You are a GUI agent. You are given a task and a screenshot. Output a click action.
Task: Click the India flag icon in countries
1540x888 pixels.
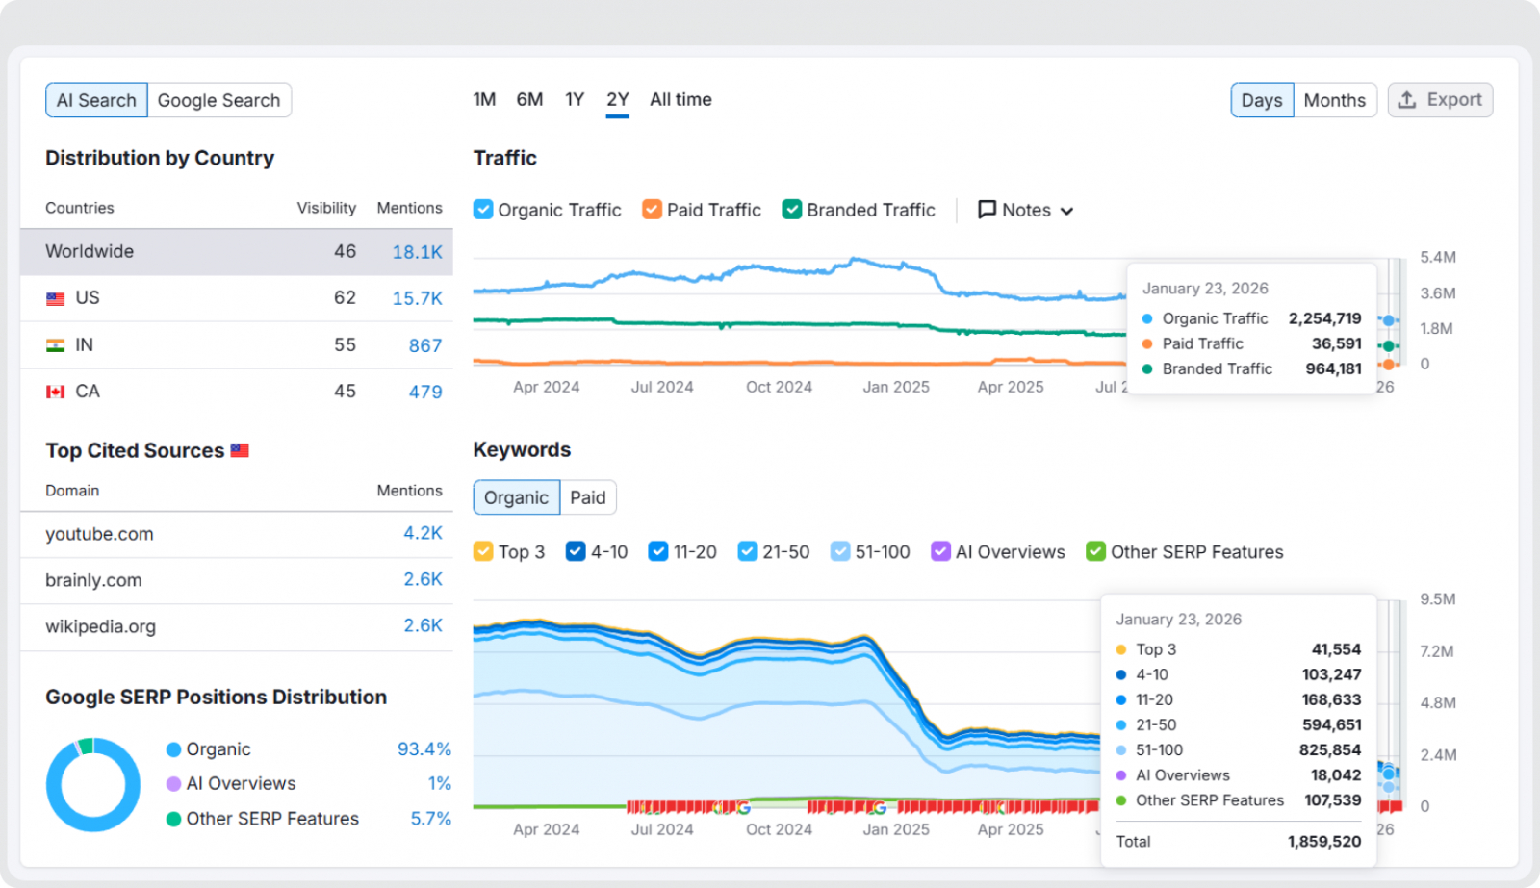click(x=56, y=345)
